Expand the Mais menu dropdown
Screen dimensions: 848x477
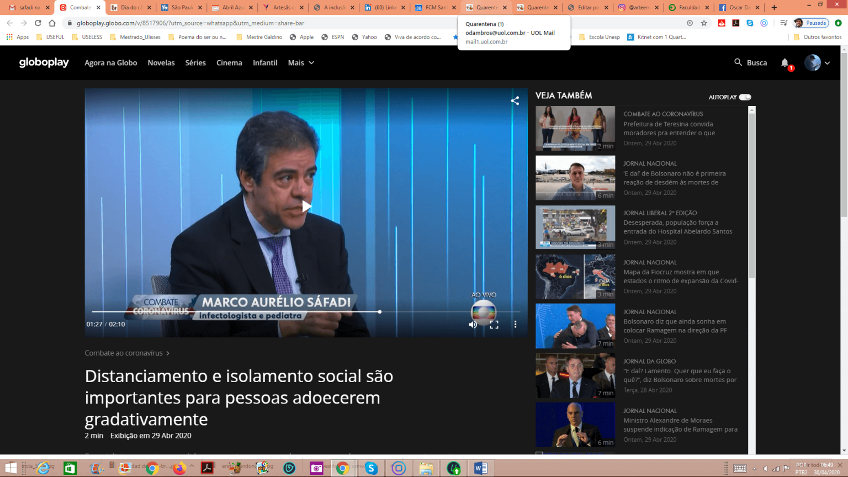[301, 63]
